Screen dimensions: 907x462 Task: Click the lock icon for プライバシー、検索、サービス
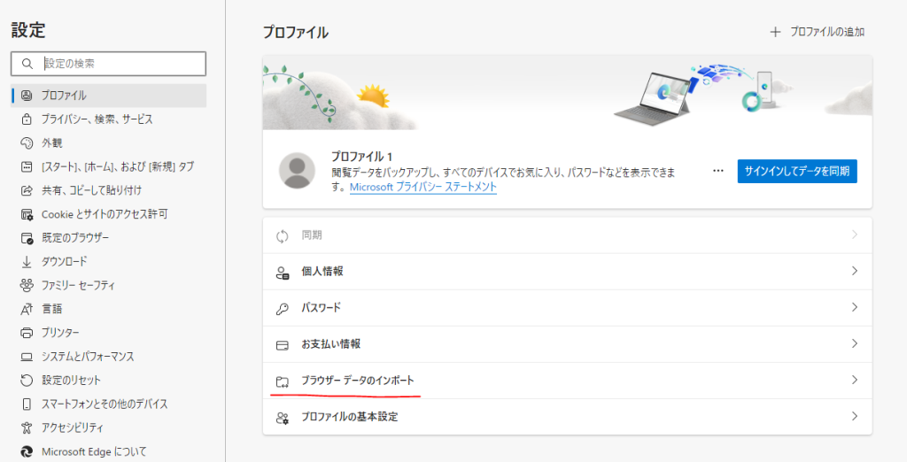pos(27,119)
